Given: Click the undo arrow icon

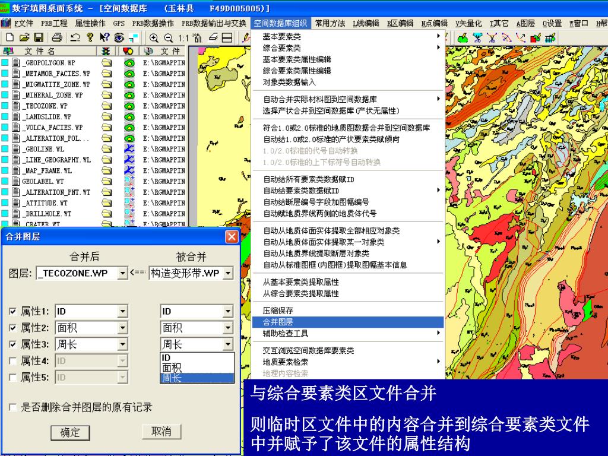Looking at the screenshot, I should 75,37.
